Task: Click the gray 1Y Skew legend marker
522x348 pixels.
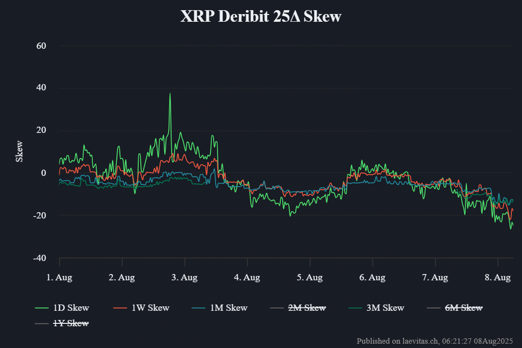Action: click(x=41, y=323)
